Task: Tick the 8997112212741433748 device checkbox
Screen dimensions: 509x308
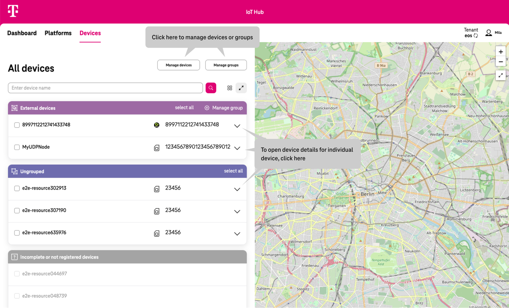Action: click(17, 125)
